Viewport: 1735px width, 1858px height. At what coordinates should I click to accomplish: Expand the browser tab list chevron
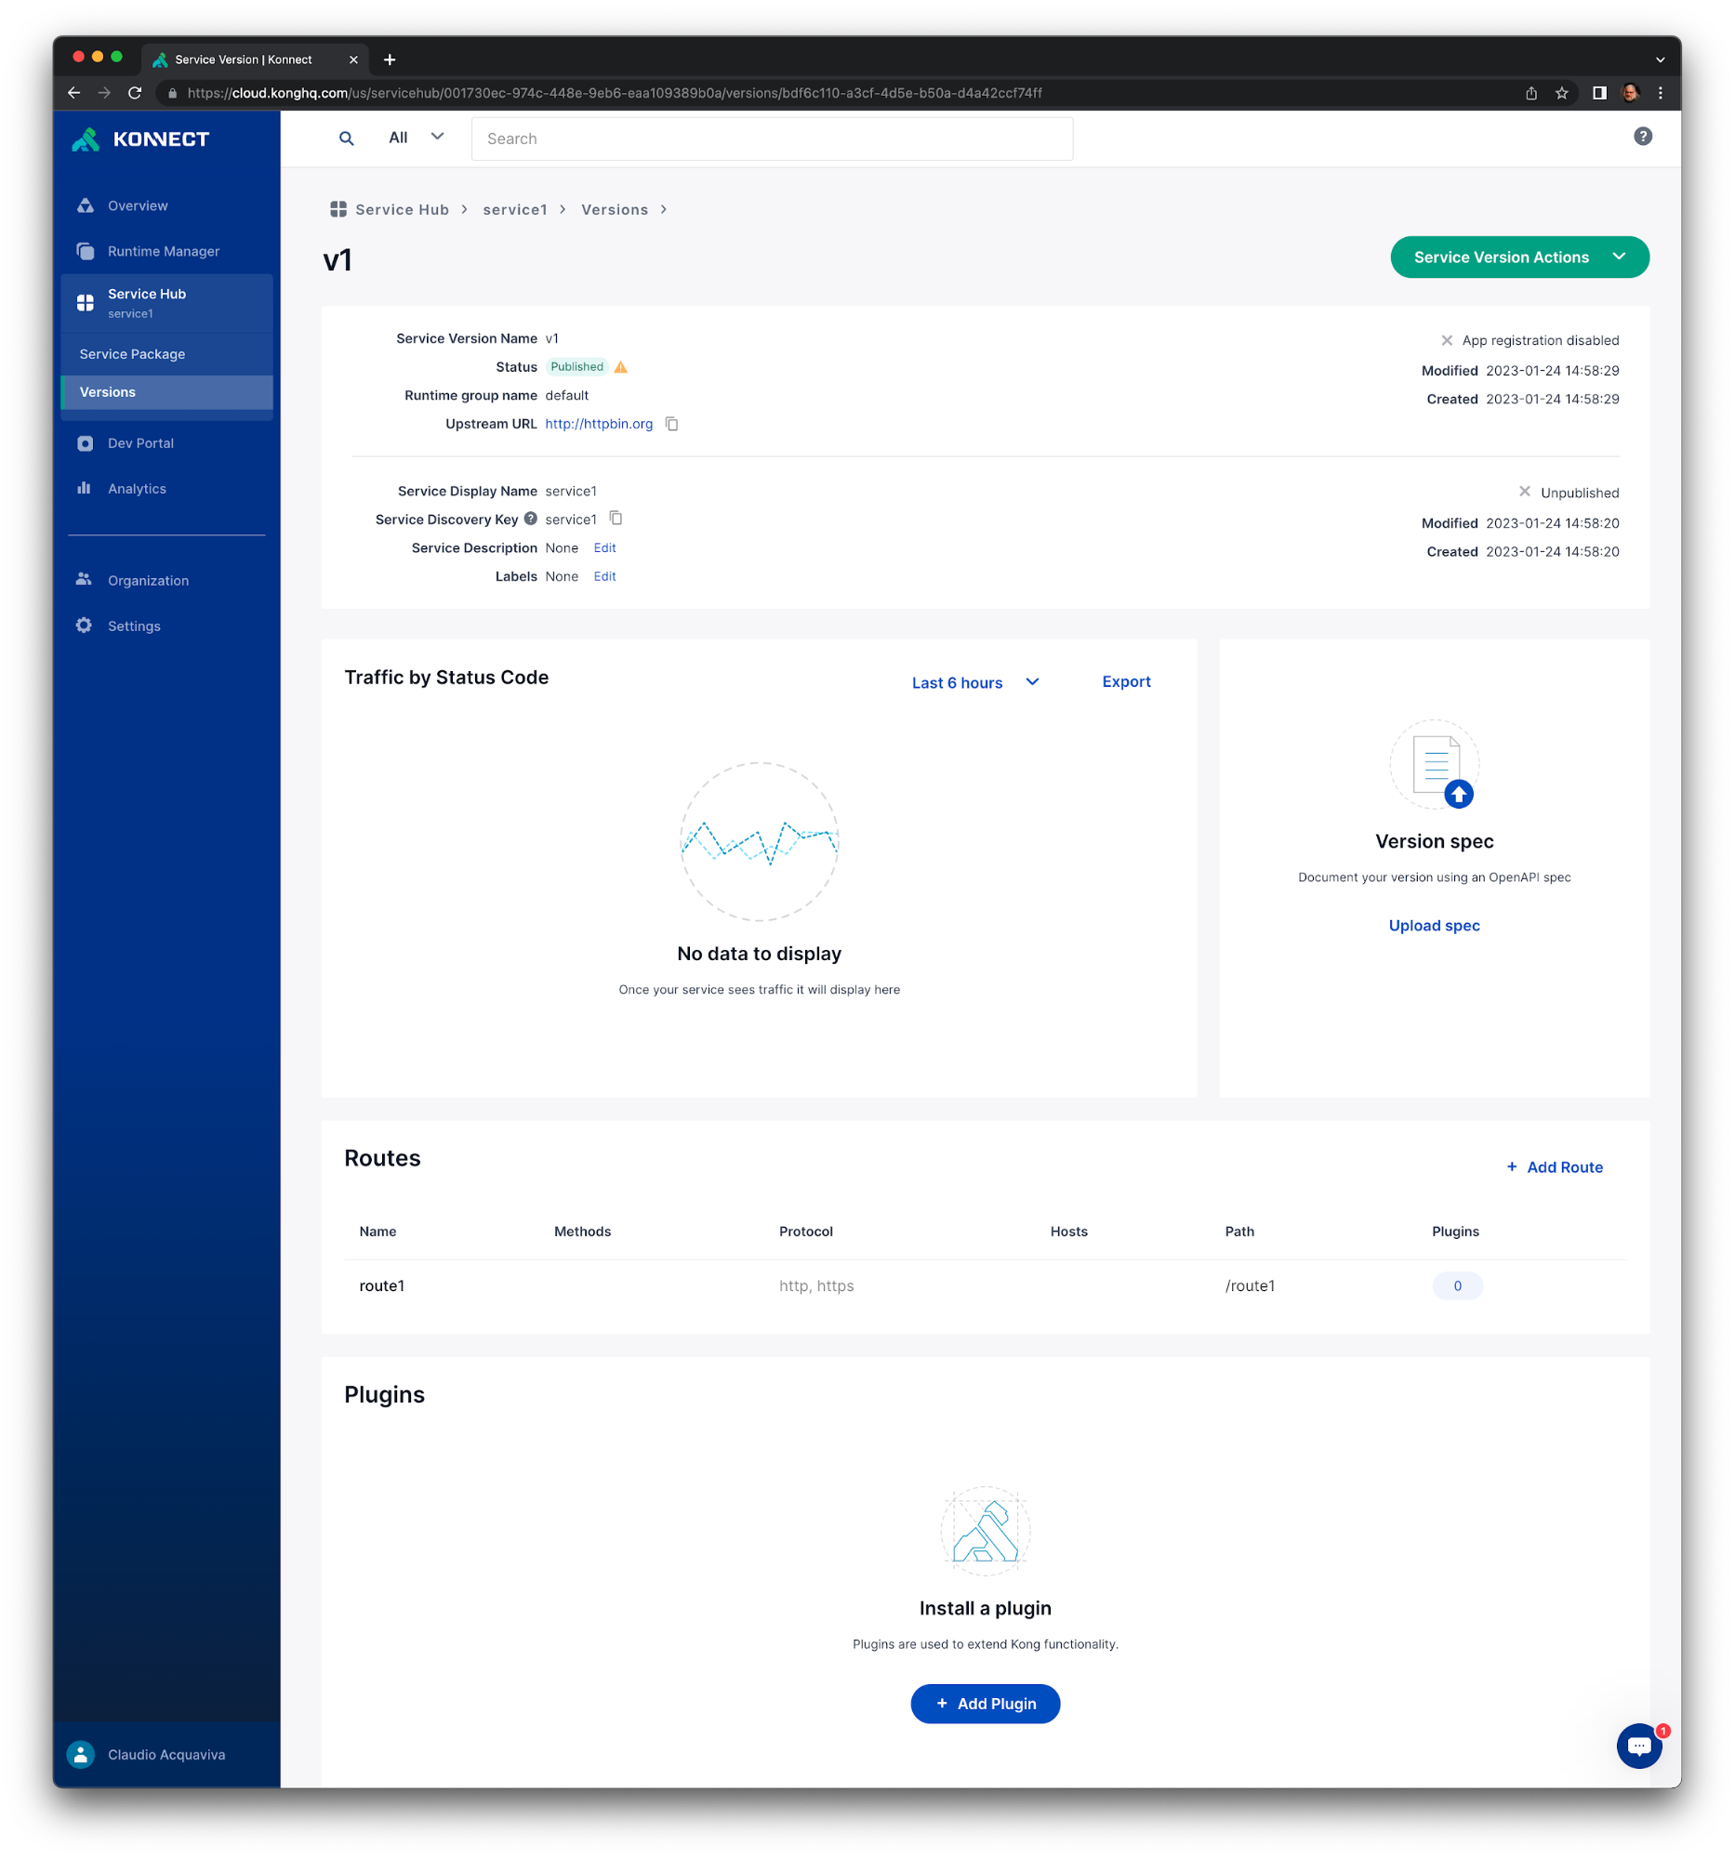point(1661,59)
